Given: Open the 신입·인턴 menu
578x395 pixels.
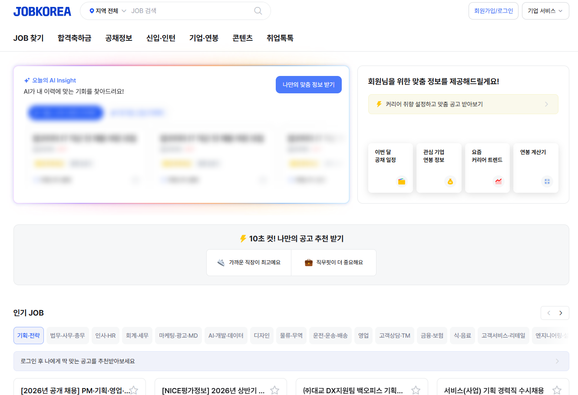Looking at the screenshot, I should (161, 38).
